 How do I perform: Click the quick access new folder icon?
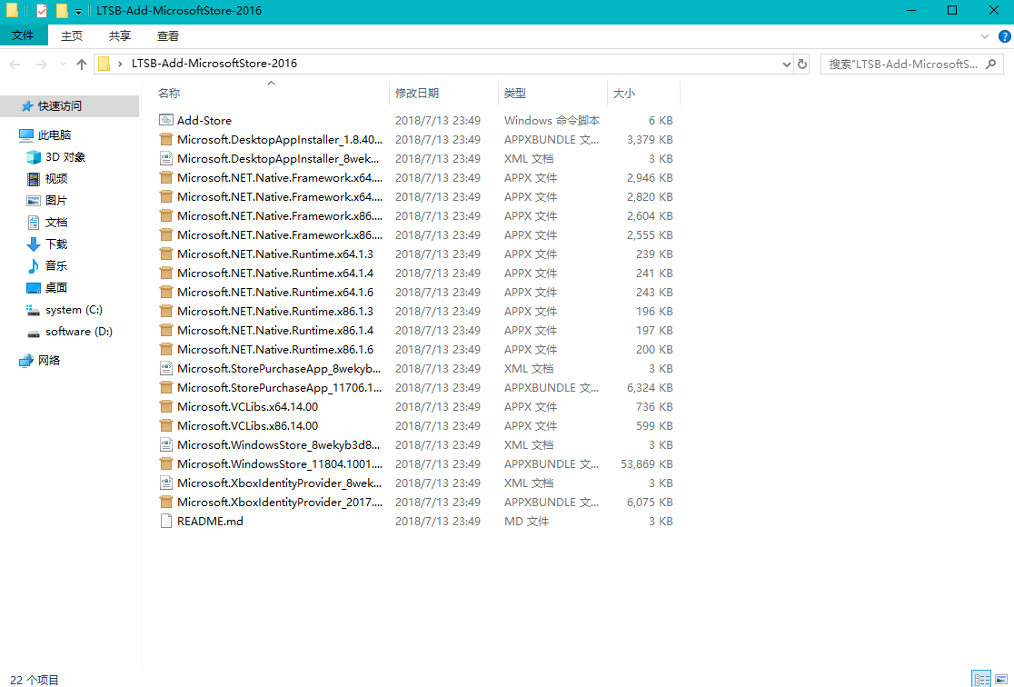pos(62,10)
